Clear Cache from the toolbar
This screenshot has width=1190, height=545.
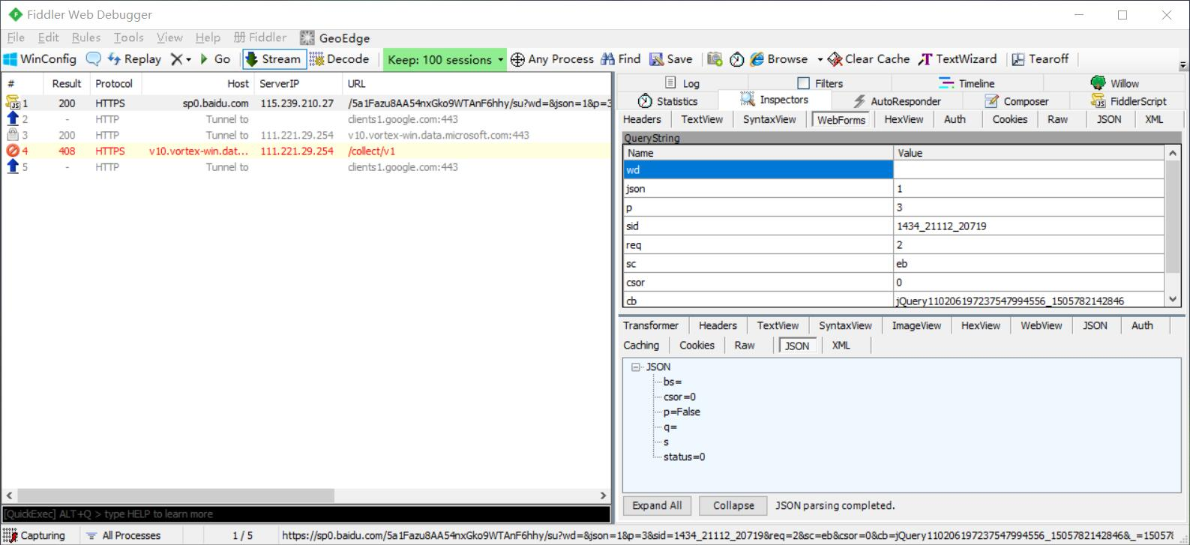869,59
